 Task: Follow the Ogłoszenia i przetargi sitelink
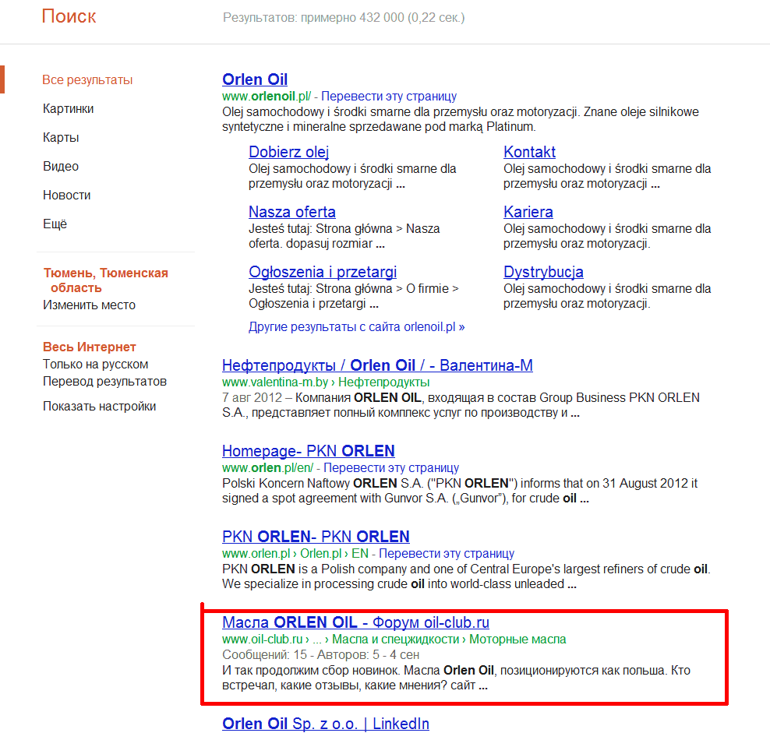tap(323, 272)
